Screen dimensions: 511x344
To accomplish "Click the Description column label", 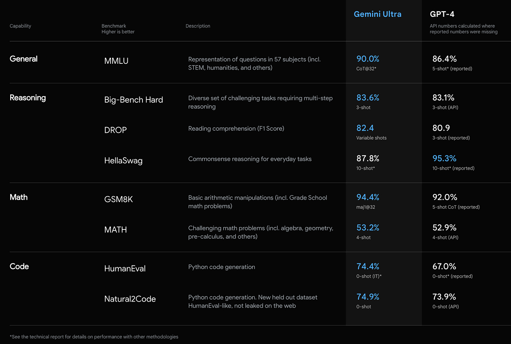I will coord(198,26).
